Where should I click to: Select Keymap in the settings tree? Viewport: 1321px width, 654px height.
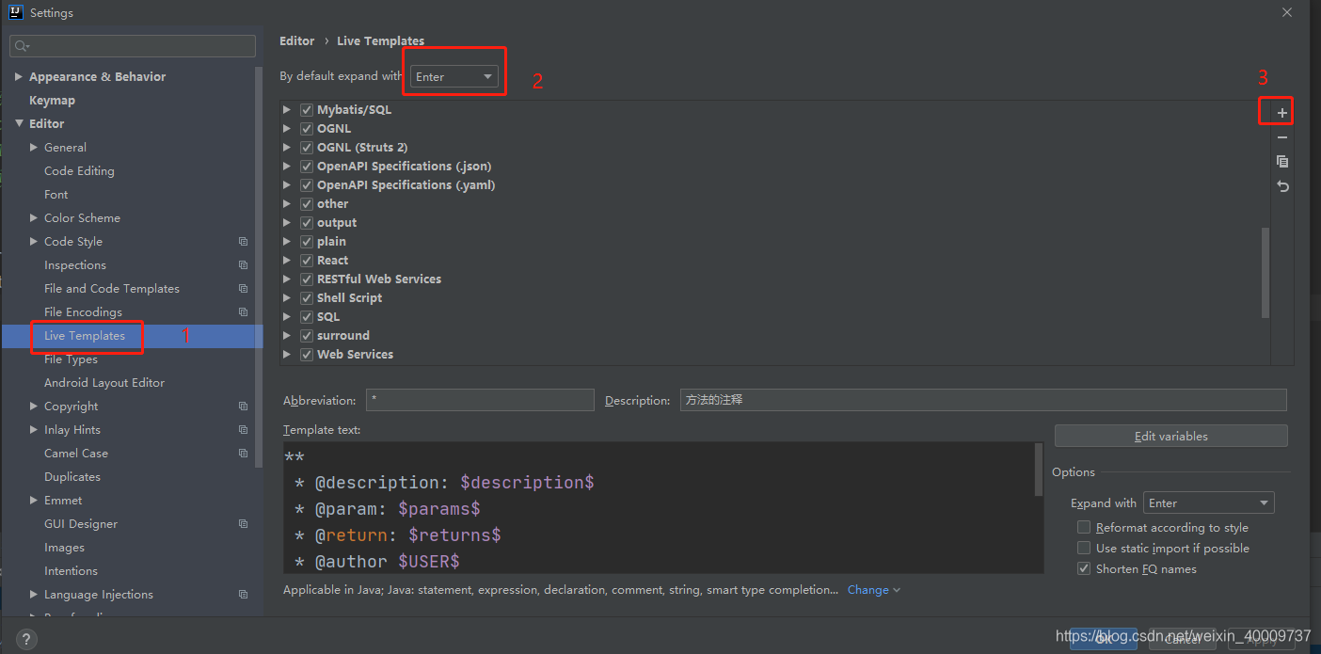pyautogui.click(x=52, y=101)
